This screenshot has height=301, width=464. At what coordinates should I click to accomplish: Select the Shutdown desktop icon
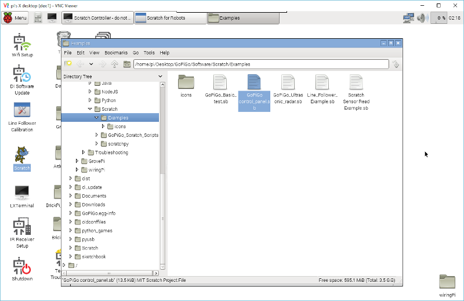pos(22,269)
